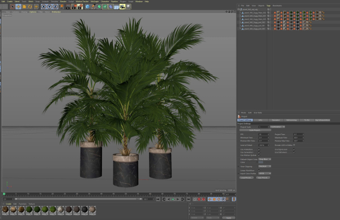Open the default object Color swatch
Image resolution: width=340 pixels, height=220 pixels.
[x=261, y=162]
